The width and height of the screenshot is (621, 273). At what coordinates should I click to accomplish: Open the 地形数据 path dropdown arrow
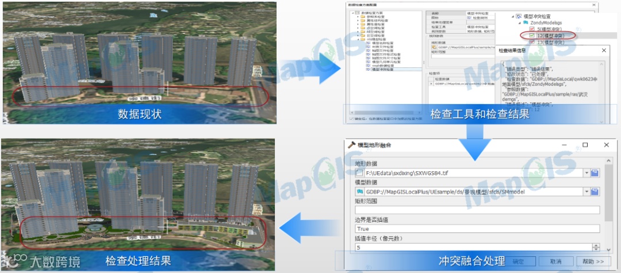[x=586, y=173]
